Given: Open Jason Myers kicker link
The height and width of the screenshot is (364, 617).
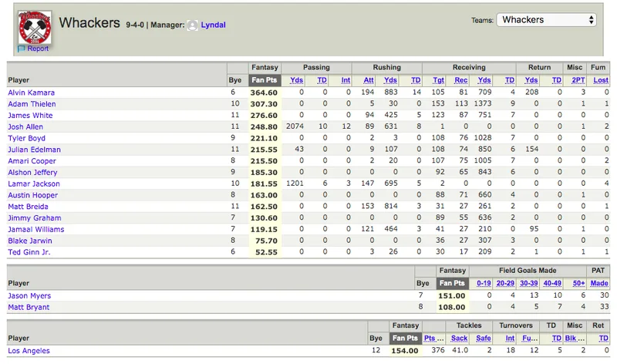Looking at the screenshot, I should pos(29,295).
